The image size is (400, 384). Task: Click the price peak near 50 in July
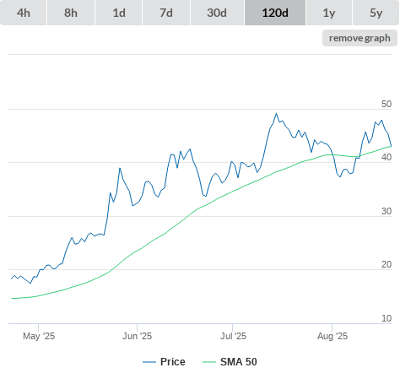tap(276, 114)
